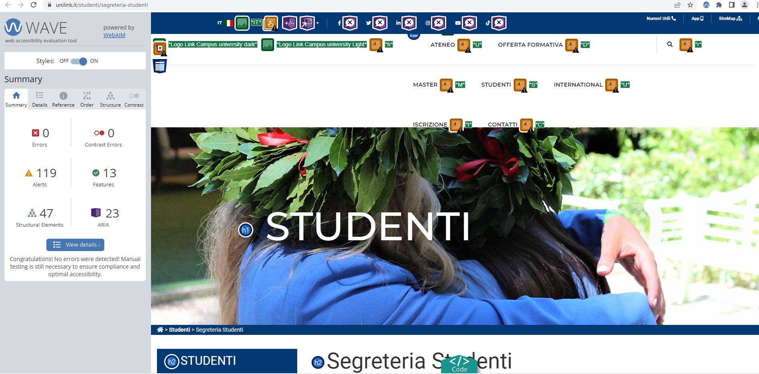Switch to the Reference tab

(63, 99)
